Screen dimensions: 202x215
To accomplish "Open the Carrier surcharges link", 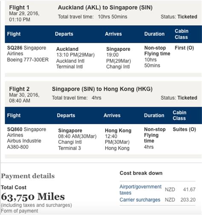I will (140, 200).
